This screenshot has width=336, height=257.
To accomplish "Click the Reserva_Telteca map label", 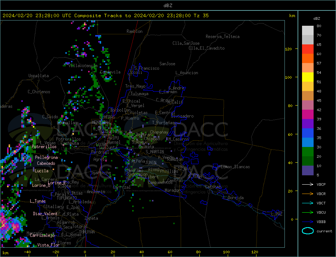I will point(223,37).
